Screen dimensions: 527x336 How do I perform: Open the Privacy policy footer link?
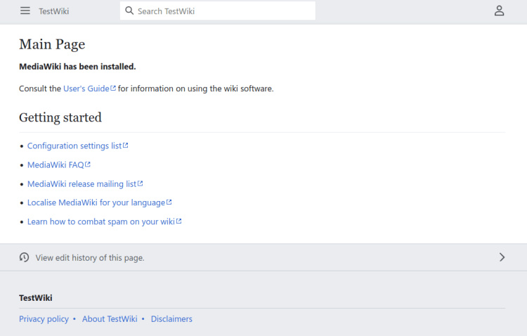click(x=44, y=319)
